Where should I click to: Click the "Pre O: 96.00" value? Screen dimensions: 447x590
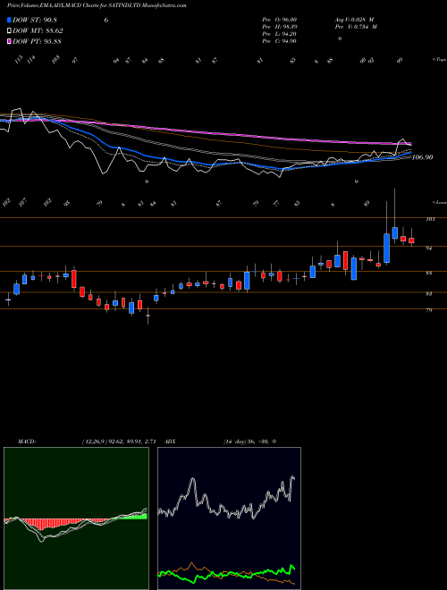[x=279, y=20]
